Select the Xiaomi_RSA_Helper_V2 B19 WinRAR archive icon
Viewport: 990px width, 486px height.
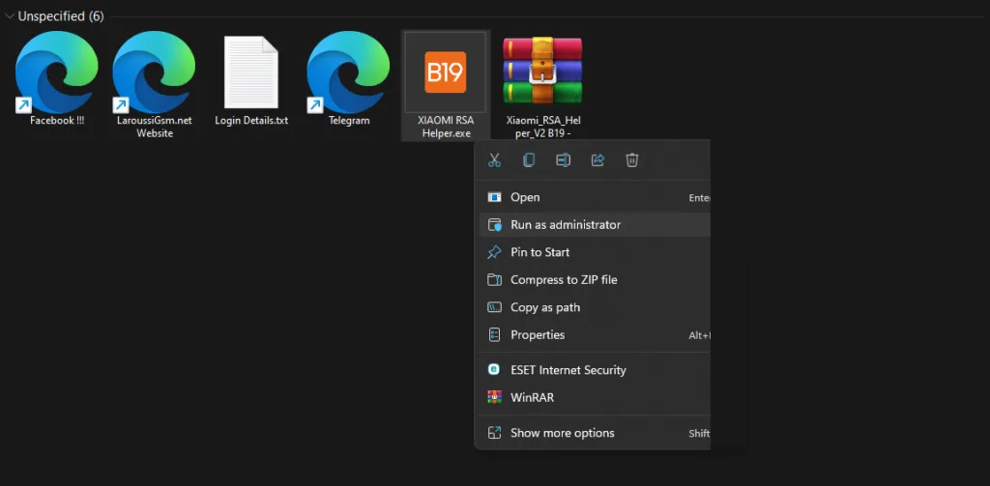(x=542, y=71)
